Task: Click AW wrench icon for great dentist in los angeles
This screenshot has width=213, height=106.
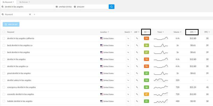Action: coord(137,73)
